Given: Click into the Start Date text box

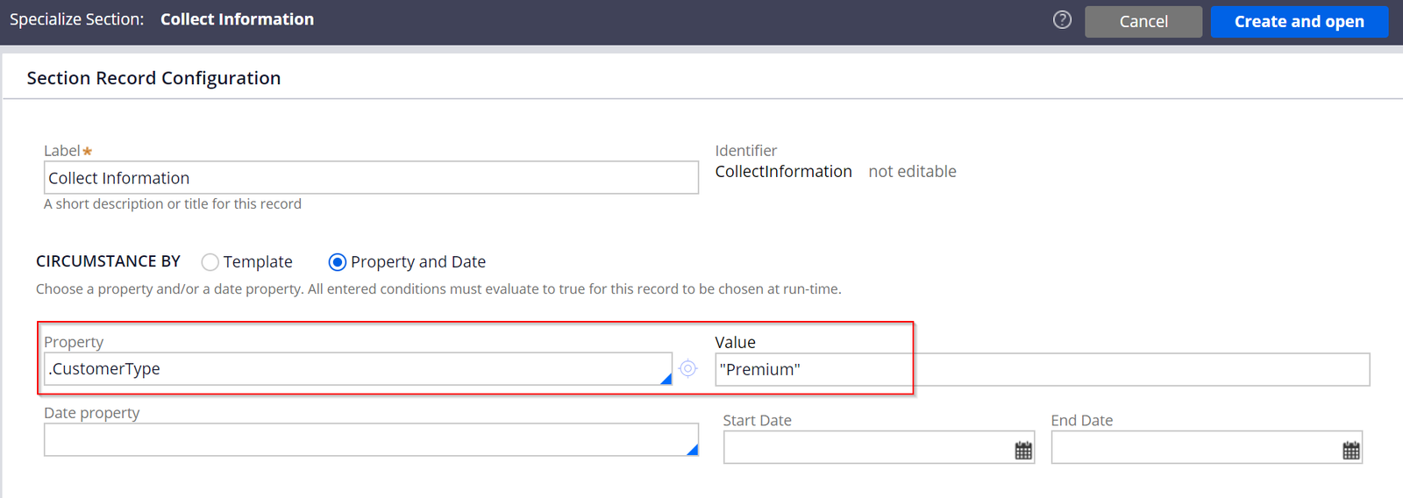Looking at the screenshot, I should pyautogui.click(x=879, y=447).
